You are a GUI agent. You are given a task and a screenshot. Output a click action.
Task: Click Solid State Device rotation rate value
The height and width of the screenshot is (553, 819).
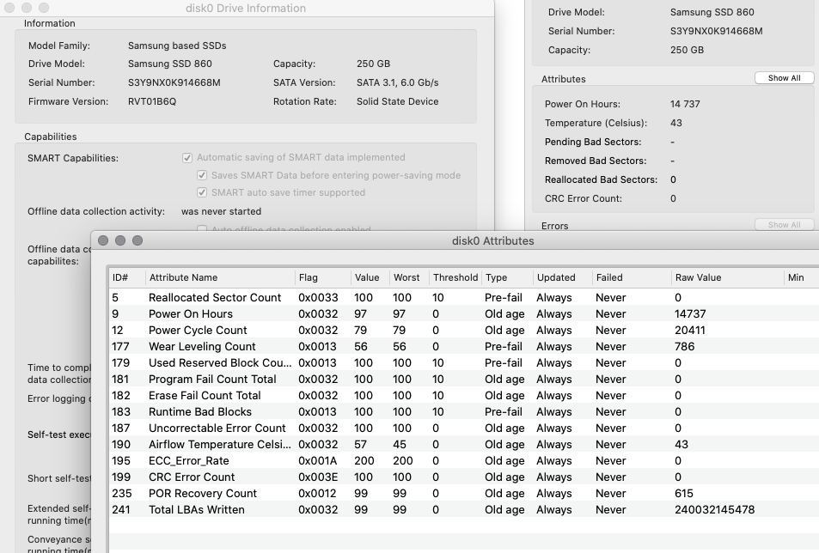[398, 101]
